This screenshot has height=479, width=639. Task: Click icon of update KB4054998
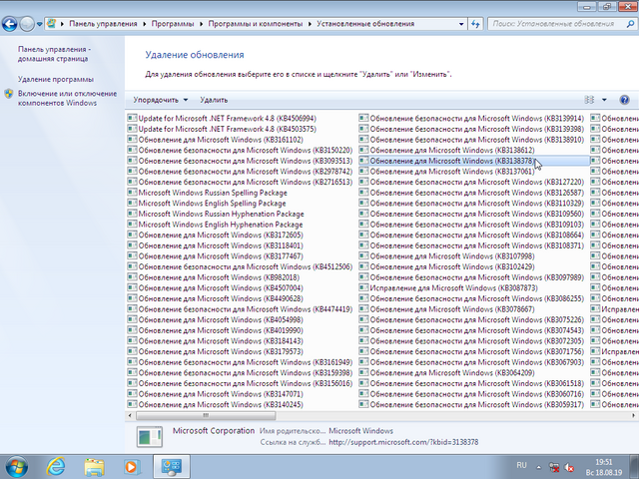(x=132, y=319)
